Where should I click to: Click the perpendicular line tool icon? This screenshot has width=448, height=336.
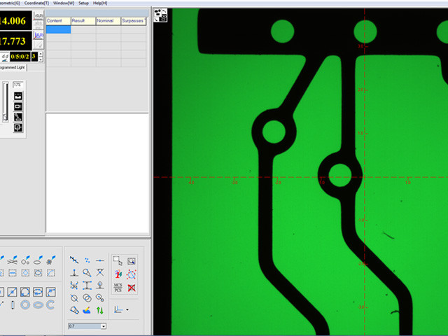(x=74, y=273)
